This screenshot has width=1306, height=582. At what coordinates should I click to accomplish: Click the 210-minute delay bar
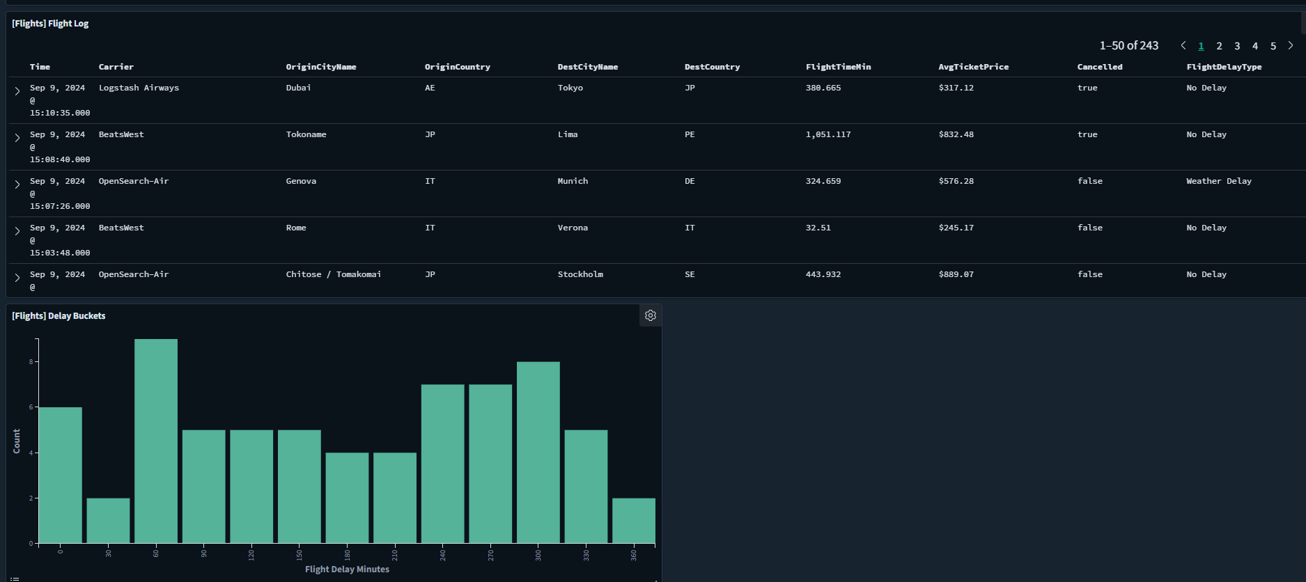tap(395, 498)
